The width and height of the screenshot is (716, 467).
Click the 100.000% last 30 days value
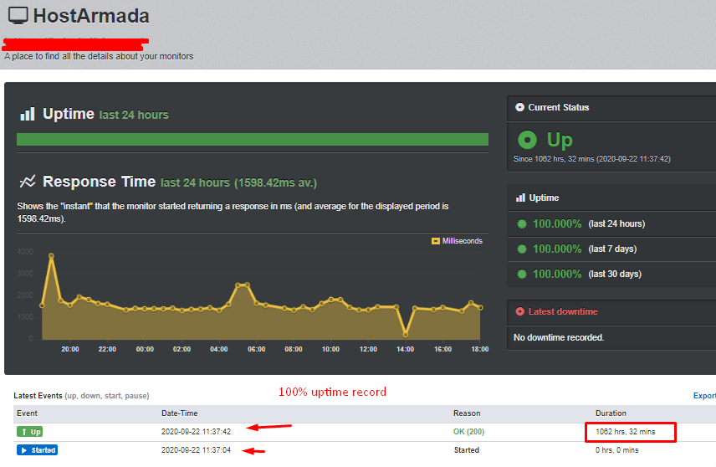pyautogui.click(x=557, y=275)
